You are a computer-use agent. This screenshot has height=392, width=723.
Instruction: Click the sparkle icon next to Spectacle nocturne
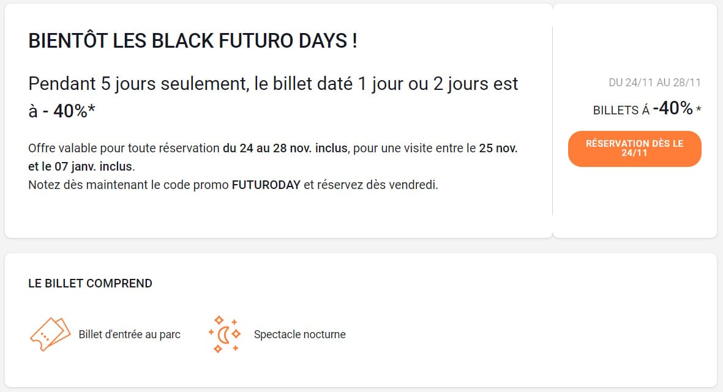point(224,333)
